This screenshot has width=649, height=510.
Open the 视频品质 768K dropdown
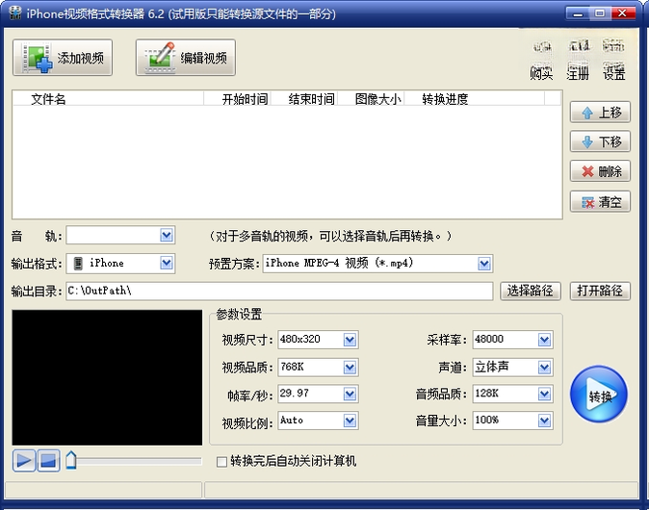[350, 367]
